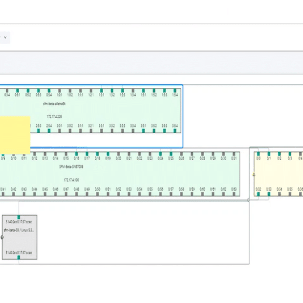Screen dimensions: 303x303
Task: Click the yellow tooltip note box
Action: pyautogui.click(x=15, y=135)
